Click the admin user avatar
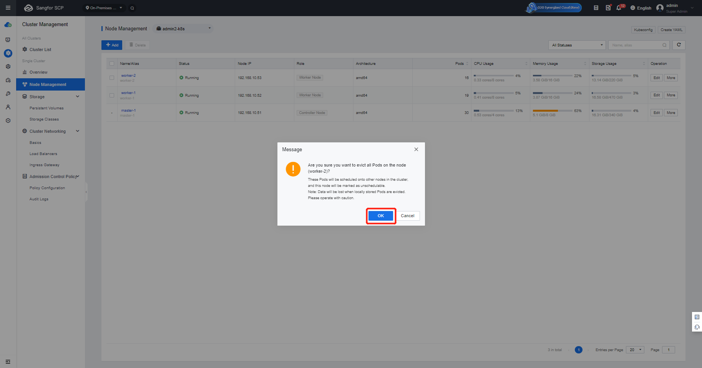 (660, 8)
